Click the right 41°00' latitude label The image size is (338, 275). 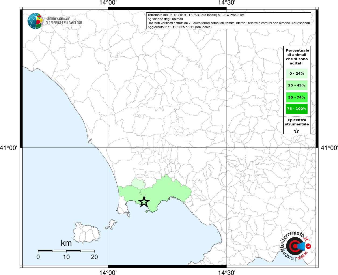coord(329,148)
